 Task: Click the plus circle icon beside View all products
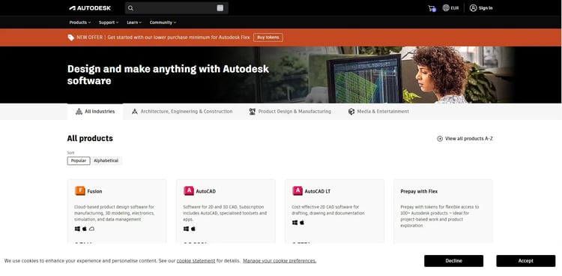[x=440, y=139]
